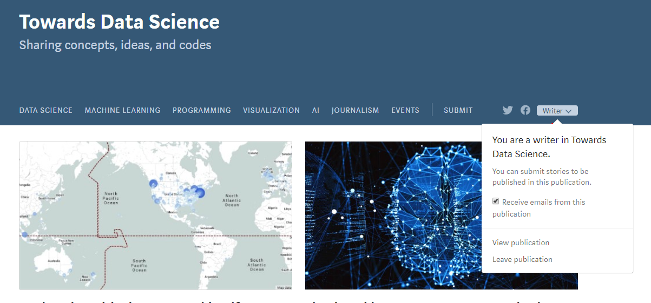Click View publication in the popup
Screen dimensions: 651x303
(521, 243)
